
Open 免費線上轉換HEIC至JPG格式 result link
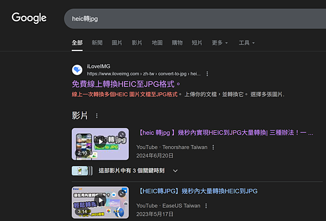click(x=126, y=84)
